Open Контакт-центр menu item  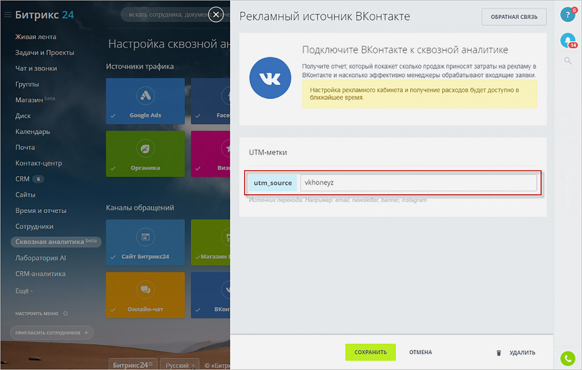pos(38,163)
